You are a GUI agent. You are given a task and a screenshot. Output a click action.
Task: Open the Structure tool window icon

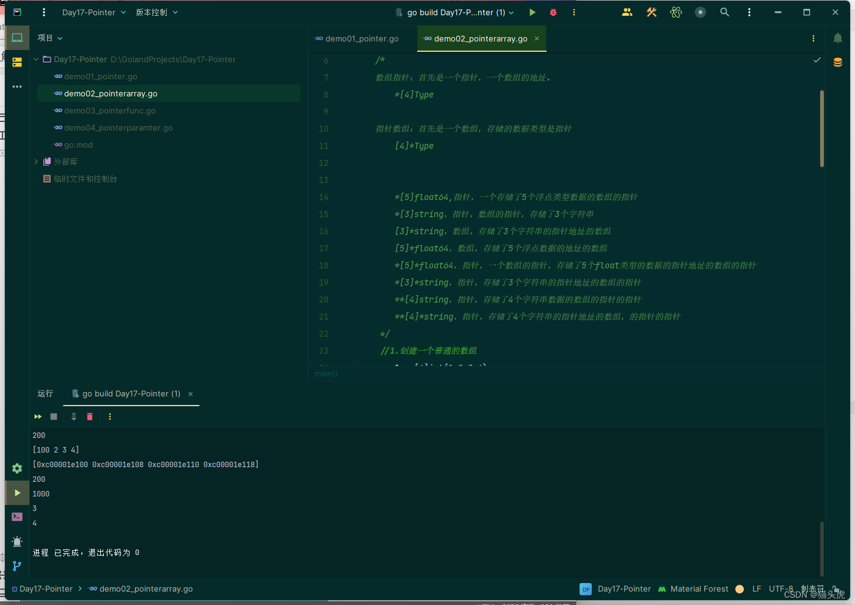point(17,62)
